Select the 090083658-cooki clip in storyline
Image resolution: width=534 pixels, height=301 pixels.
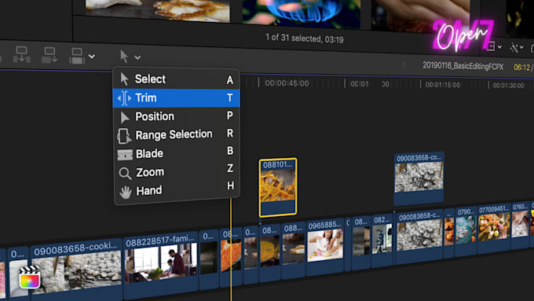tap(76, 270)
